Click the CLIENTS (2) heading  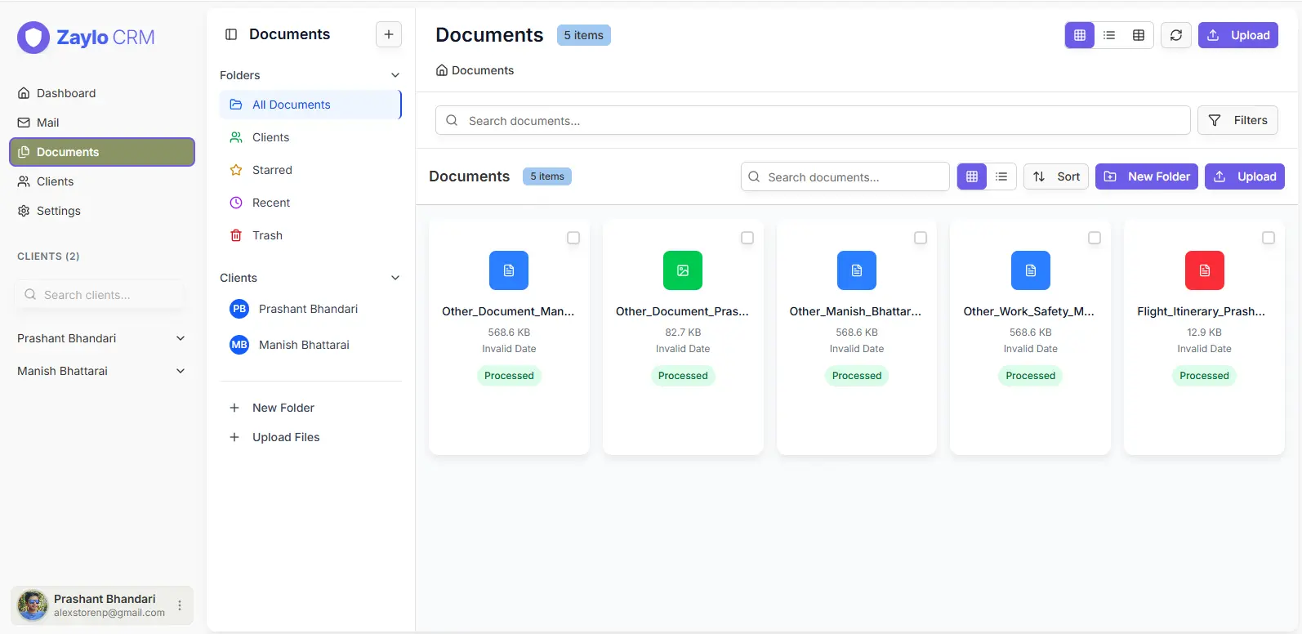click(48, 257)
